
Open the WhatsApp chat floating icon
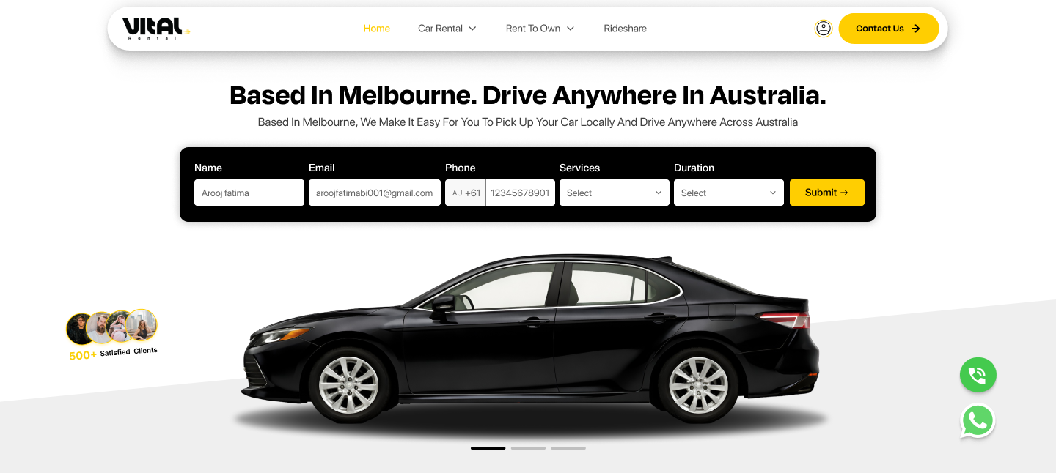pos(978,421)
